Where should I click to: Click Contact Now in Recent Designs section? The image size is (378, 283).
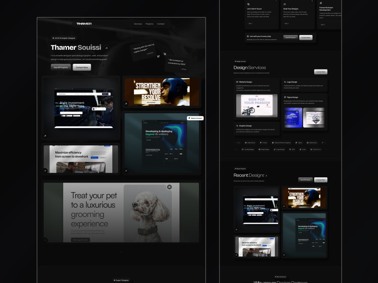321,180
